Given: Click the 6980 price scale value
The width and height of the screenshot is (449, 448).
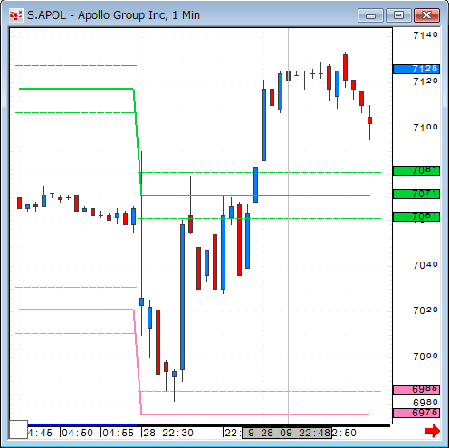Looking at the screenshot, I should (x=425, y=403).
